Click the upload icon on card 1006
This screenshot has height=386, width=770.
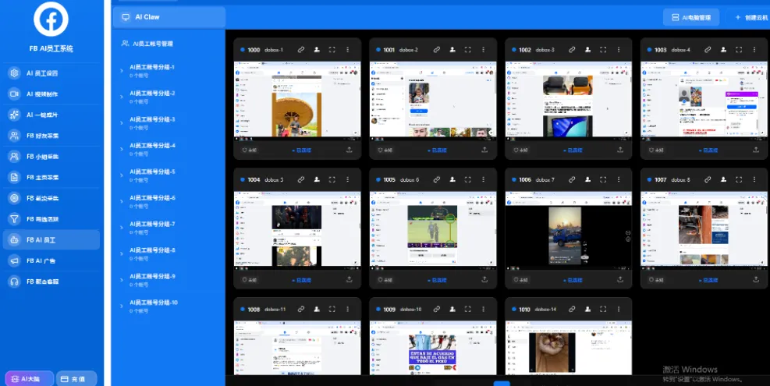click(620, 279)
